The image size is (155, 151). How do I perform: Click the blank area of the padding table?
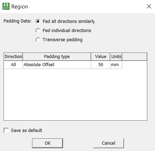[75, 94]
